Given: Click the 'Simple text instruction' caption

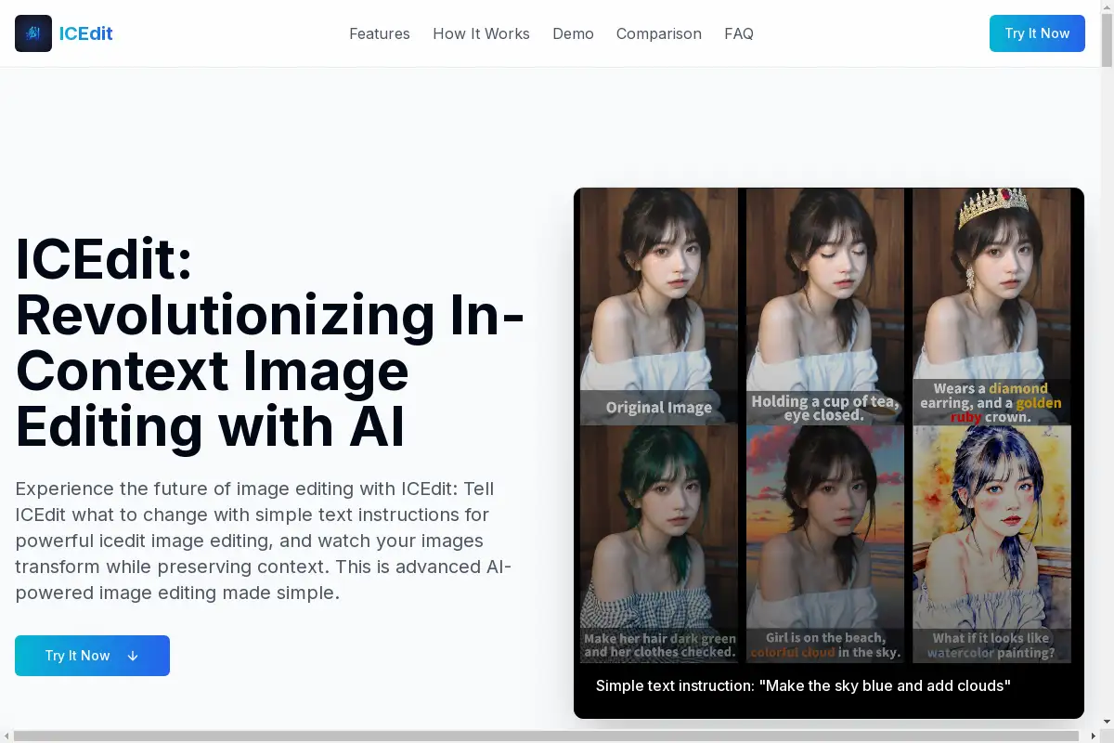Looking at the screenshot, I should point(803,685).
